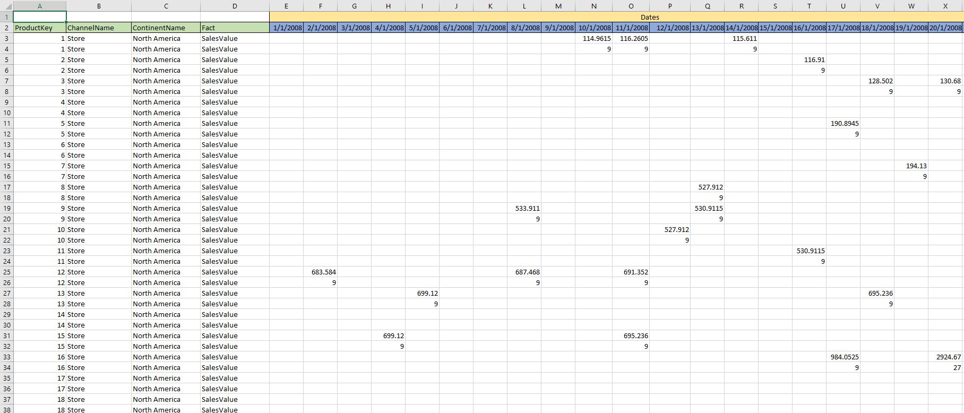Click 527.912 in column Q
The image size is (964, 413).
[707, 187]
